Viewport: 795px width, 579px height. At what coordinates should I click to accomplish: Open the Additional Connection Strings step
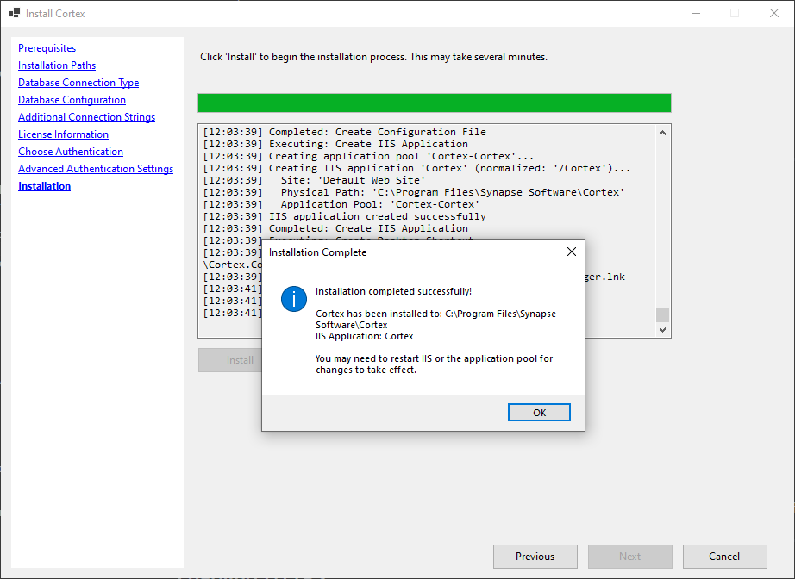(x=86, y=116)
